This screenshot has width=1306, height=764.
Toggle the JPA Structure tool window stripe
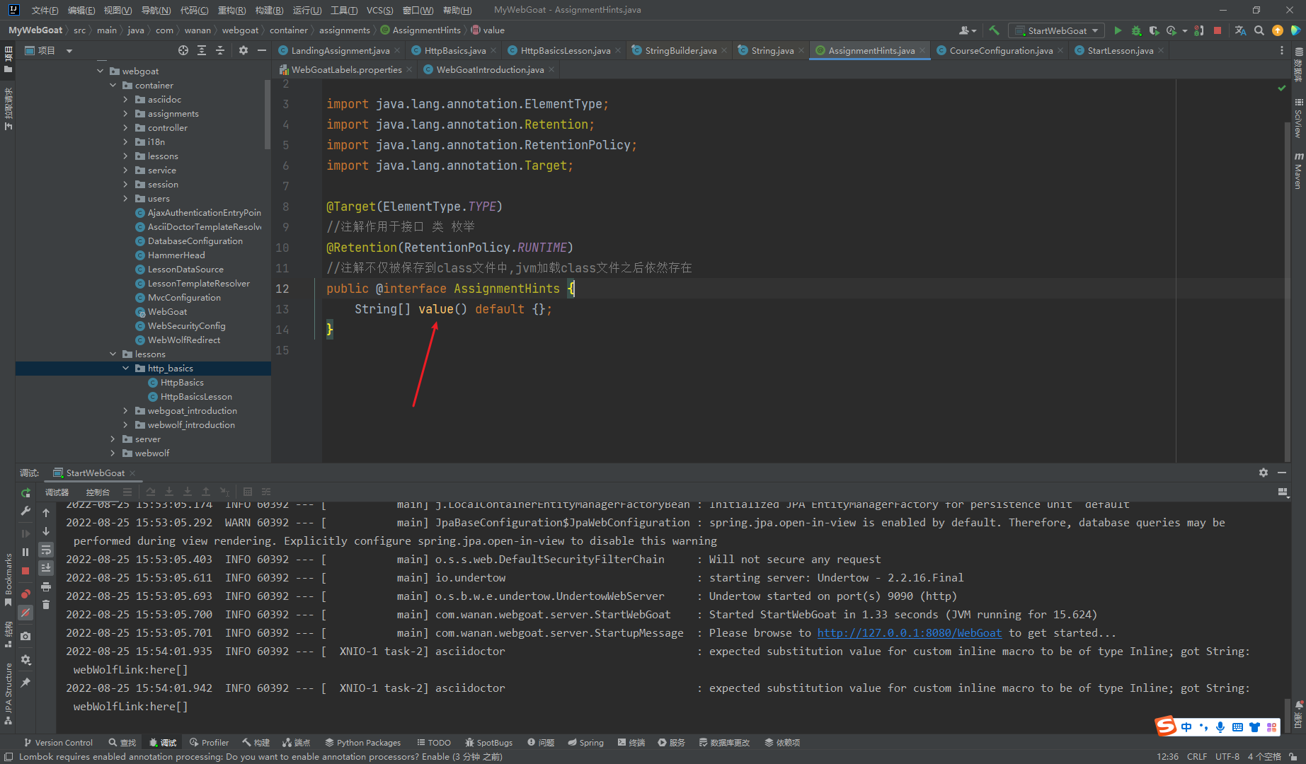tap(8, 693)
